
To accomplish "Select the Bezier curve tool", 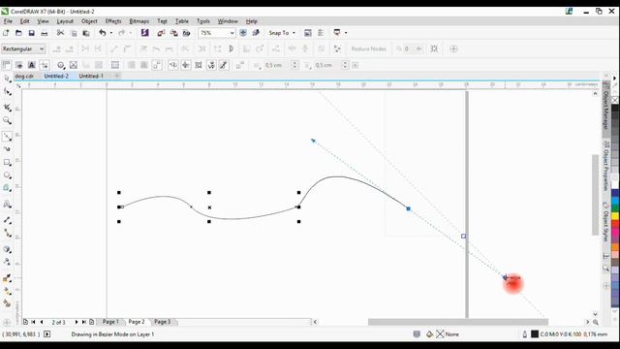I will tap(7, 136).
